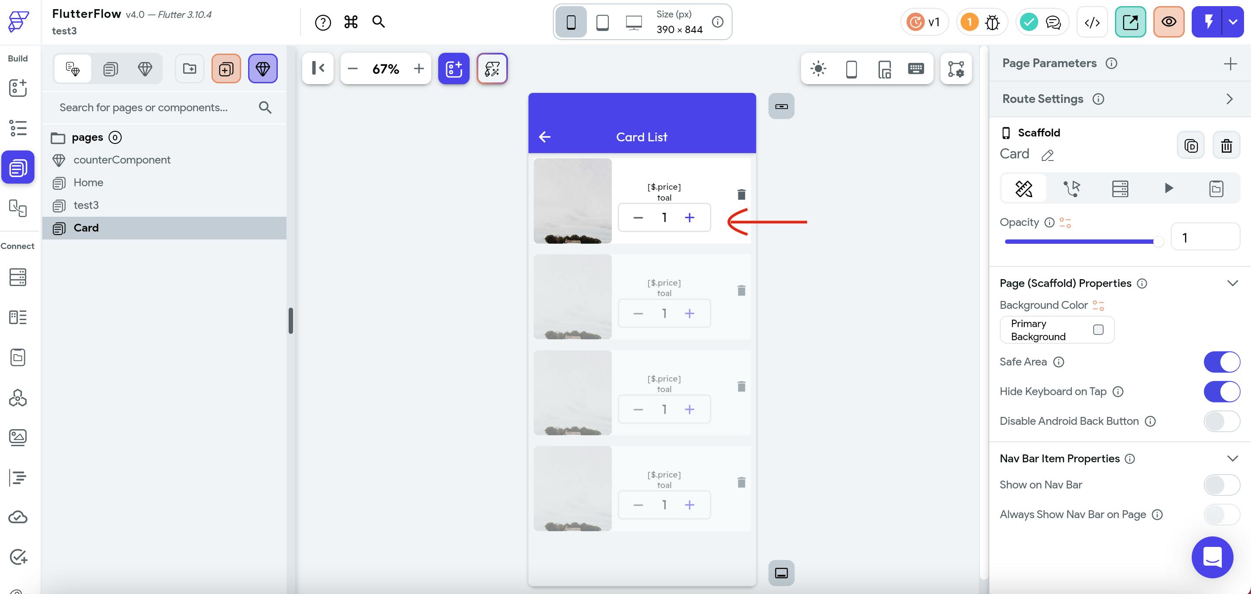
Task: Open the Widget Palette in Build sidebar
Action: 18,88
